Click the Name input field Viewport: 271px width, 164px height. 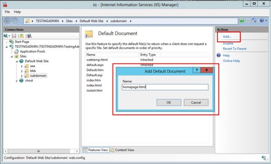point(165,87)
